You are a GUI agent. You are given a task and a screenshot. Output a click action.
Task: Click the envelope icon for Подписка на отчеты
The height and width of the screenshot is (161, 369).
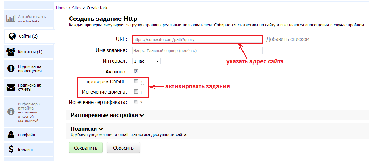(11, 87)
